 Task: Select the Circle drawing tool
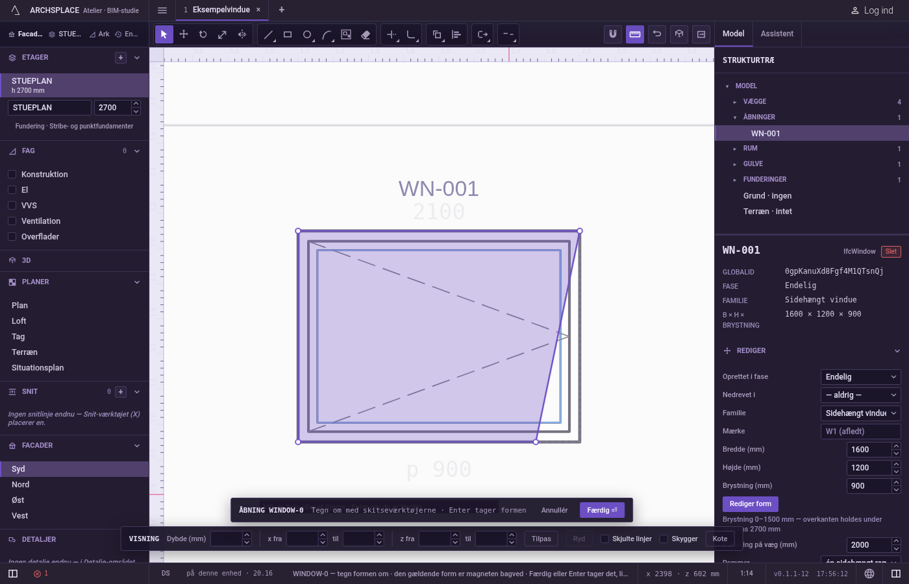tap(307, 34)
